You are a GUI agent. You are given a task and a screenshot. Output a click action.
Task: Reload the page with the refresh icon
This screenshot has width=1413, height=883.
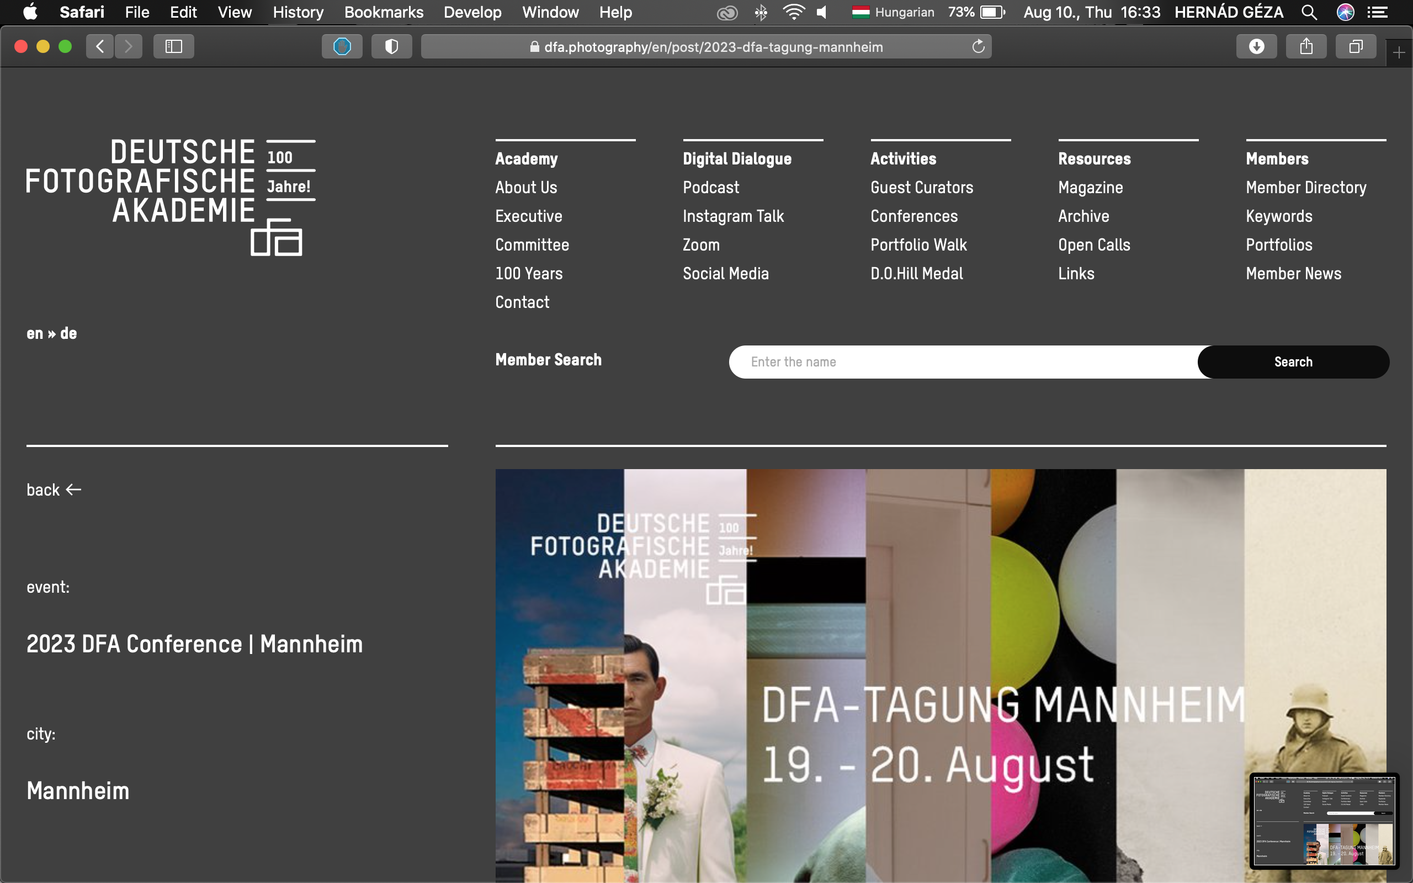pyautogui.click(x=979, y=46)
